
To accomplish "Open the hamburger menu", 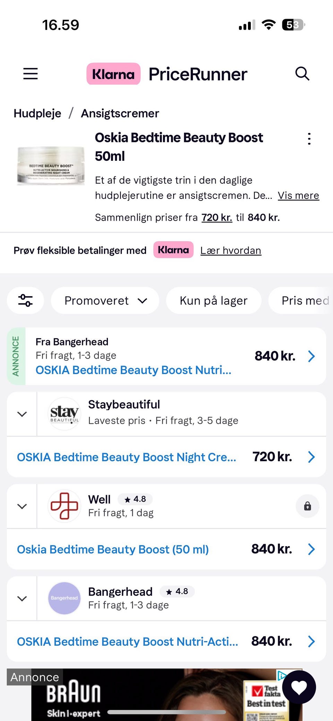I will [x=31, y=74].
